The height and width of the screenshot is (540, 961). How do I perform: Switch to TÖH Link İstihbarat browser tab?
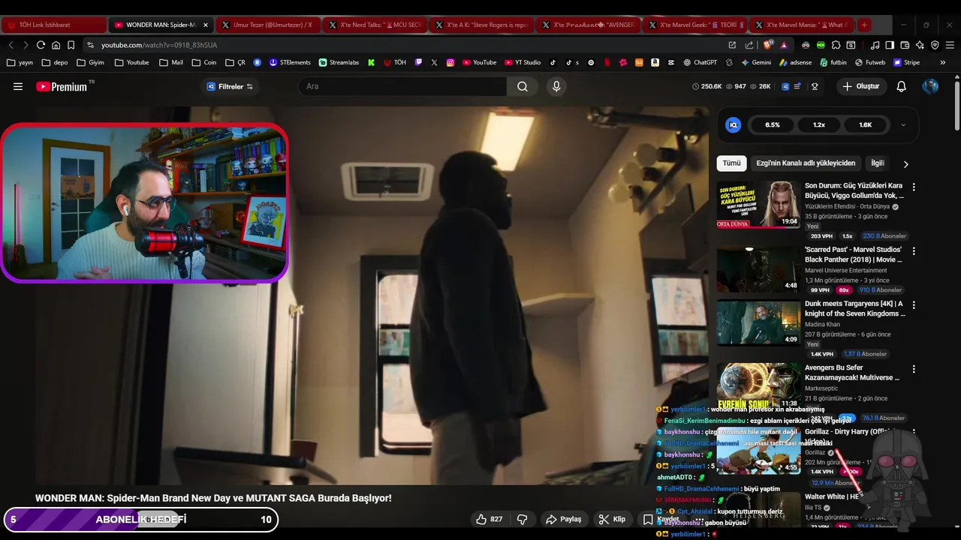coord(53,25)
